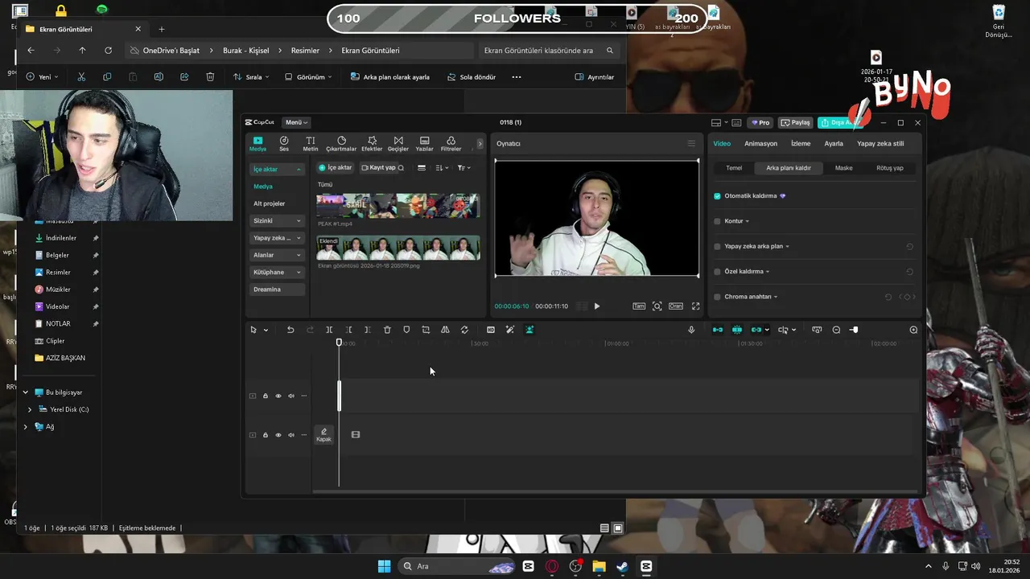Image resolution: width=1030 pixels, height=579 pixels.
Task: Click the zoom out timeline icon
Action: coord(836,330)
